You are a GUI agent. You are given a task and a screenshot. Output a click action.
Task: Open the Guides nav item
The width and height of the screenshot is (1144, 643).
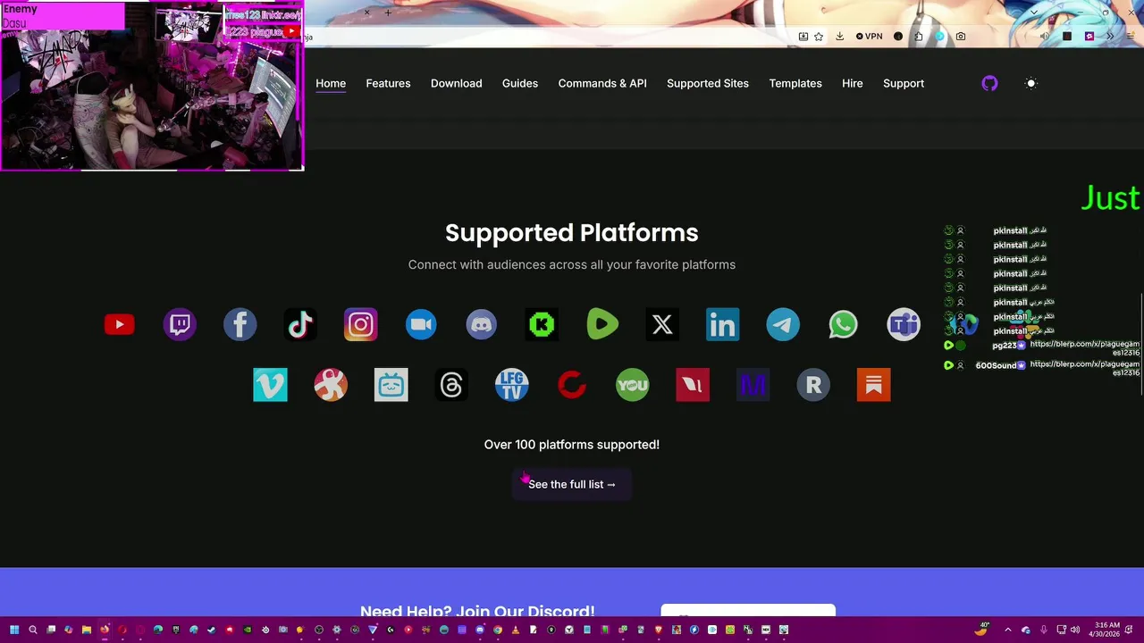tap(520, 83)
